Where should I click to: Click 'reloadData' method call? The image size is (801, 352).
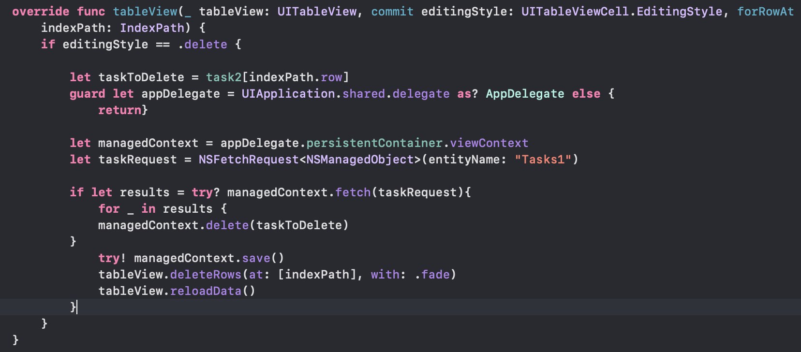click(206, 291)
